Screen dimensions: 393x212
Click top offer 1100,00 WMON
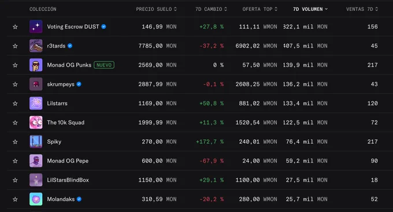click(x=256, y=180)
